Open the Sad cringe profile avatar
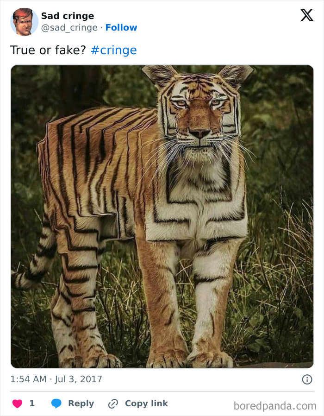The height and width of the screenshot is (416, 324). point(24,21)
